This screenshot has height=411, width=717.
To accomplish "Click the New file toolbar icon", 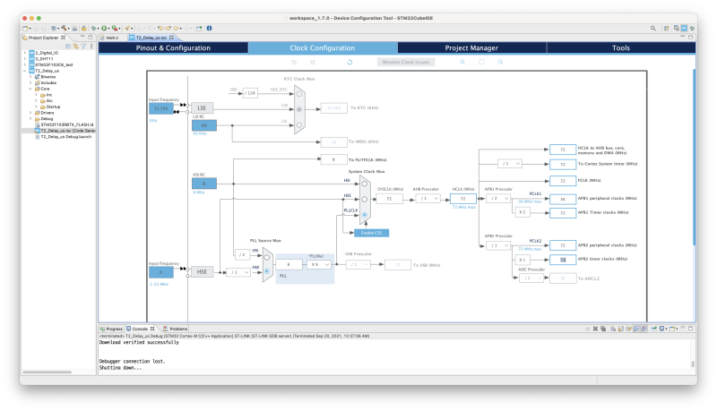I will click(26, 29).
